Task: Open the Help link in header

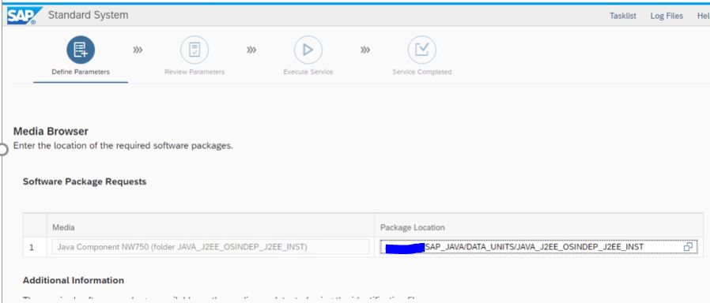Action: pos(703,16)
